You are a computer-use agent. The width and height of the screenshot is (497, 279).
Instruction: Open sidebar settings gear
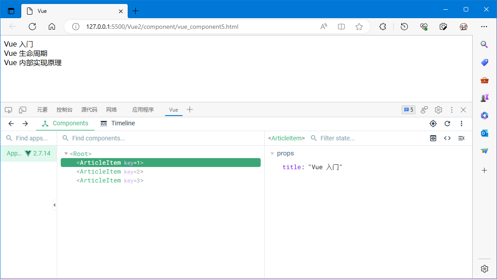tap(484, 269)
